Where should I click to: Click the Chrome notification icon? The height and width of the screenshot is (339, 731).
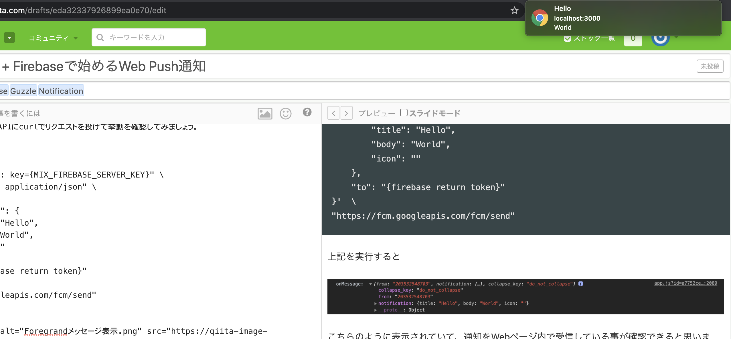[540, 18]
